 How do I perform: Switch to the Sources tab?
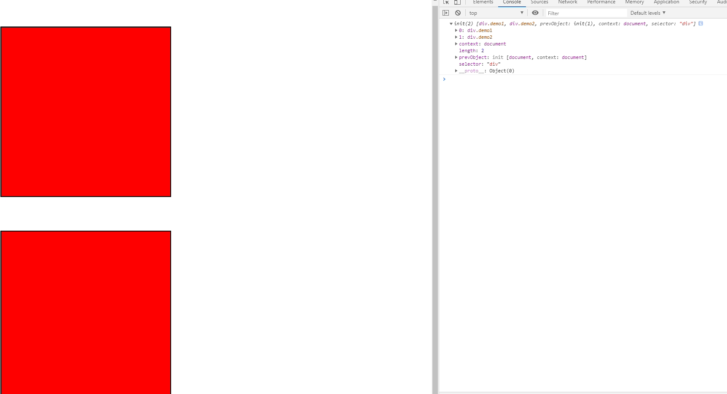[539, 3]
